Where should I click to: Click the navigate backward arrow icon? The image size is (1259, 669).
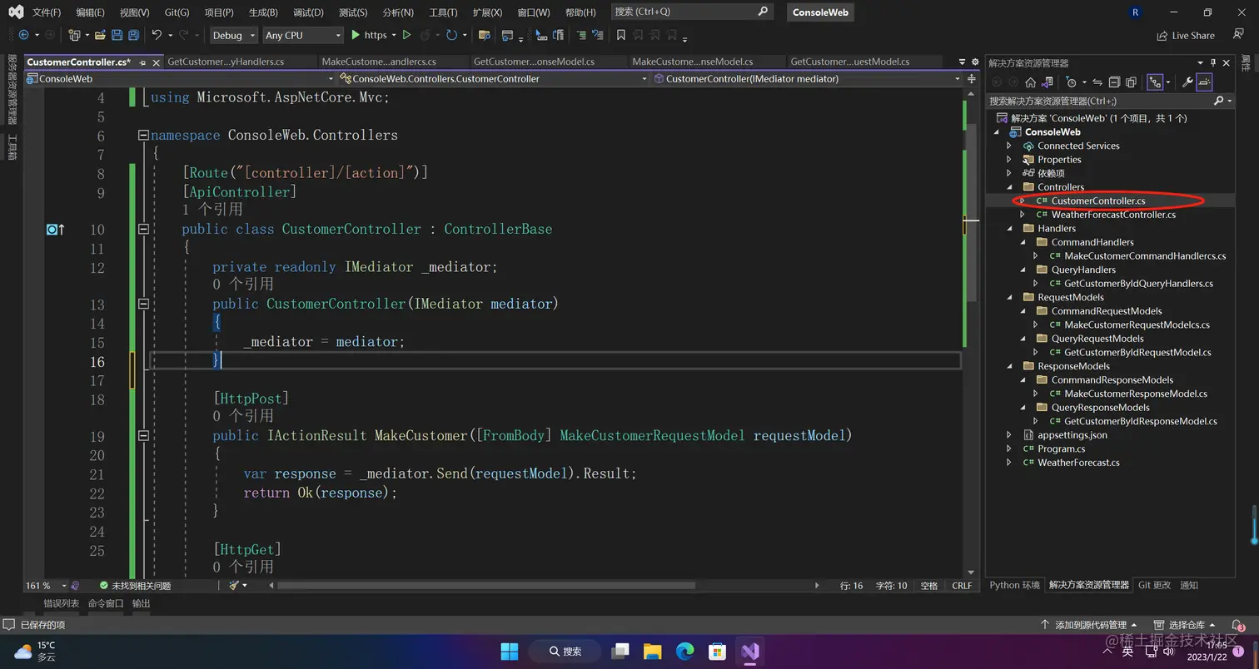click(x=23, y=35)
